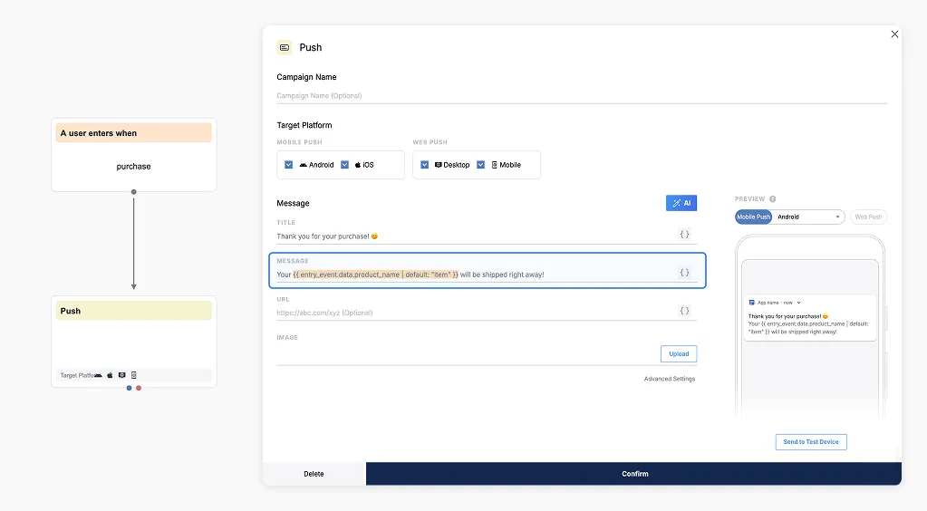Click the Android icon in Target Platform
Screen dimensions: 927x511
(304, 165)
